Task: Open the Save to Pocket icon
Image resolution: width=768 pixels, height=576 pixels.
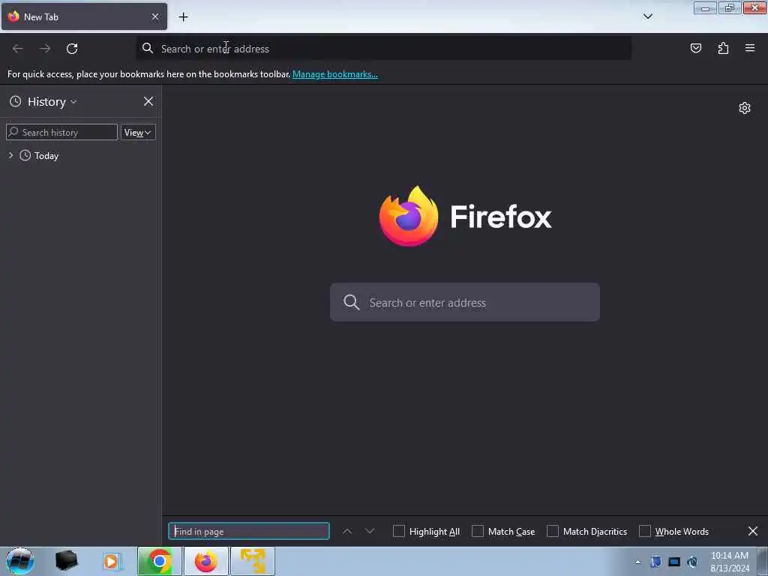Action: [x=695, y=48]
